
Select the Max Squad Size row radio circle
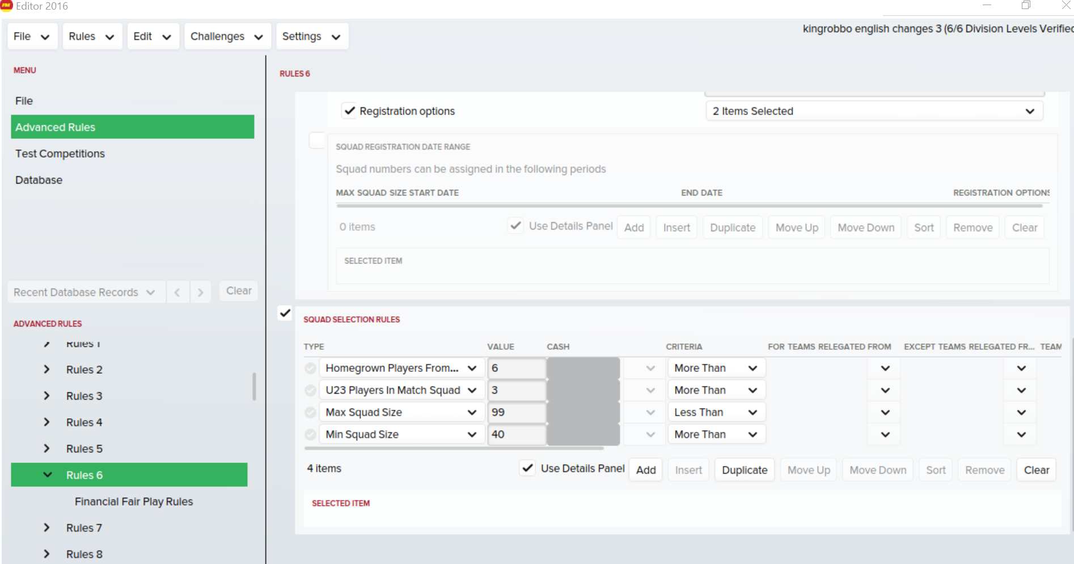click(310, 413)
